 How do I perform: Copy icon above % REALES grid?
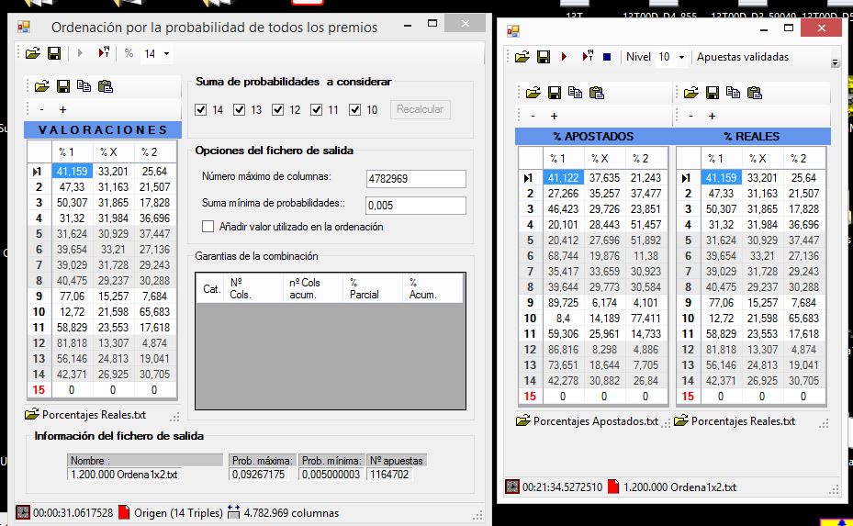733,93
